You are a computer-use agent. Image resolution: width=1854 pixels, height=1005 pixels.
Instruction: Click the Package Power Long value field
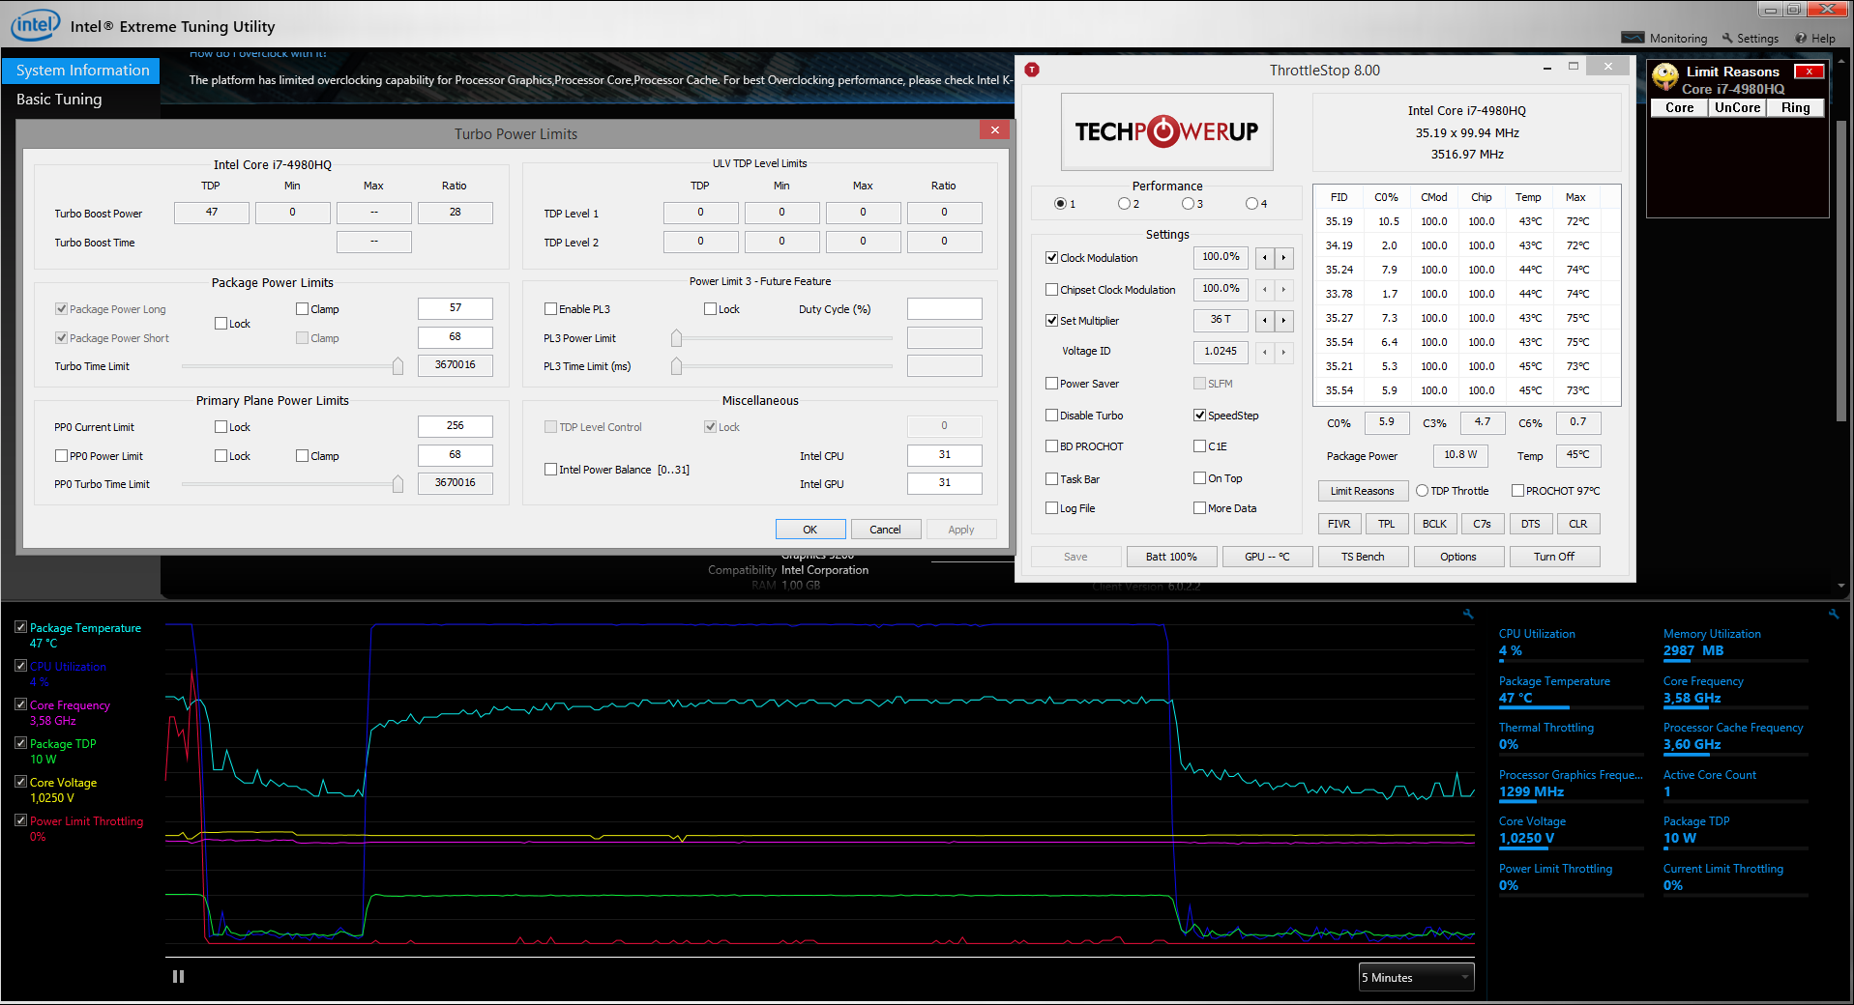[x=456, y=308]
